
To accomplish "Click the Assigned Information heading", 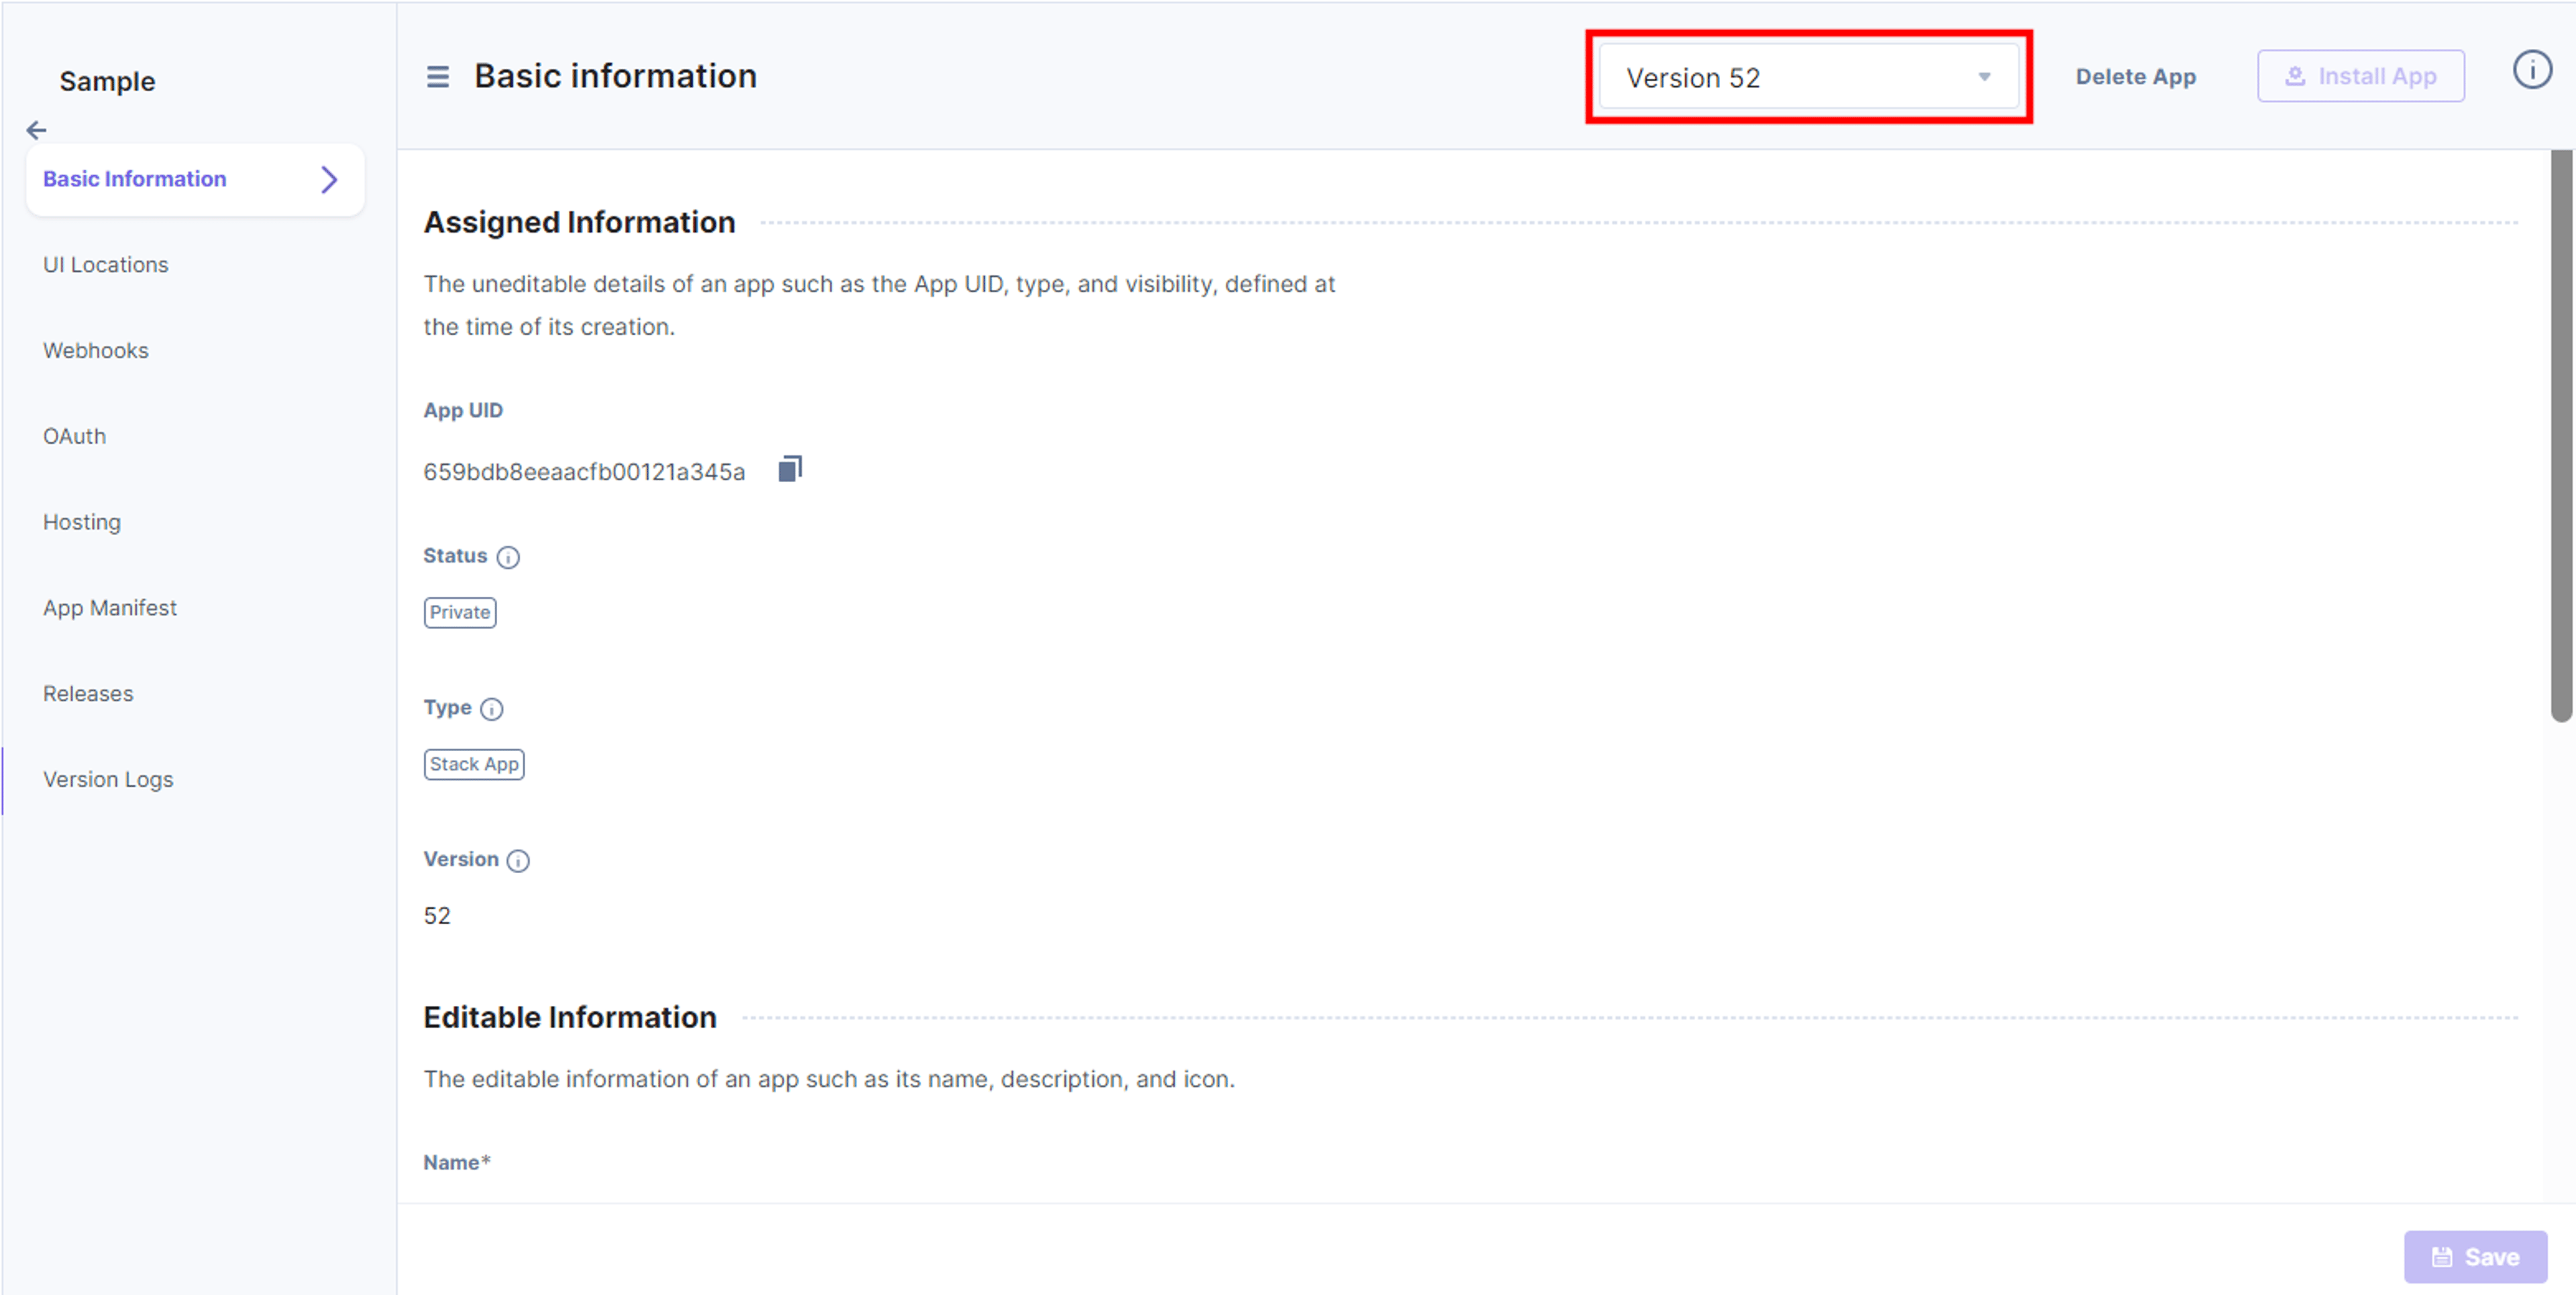I will [579, 222].
